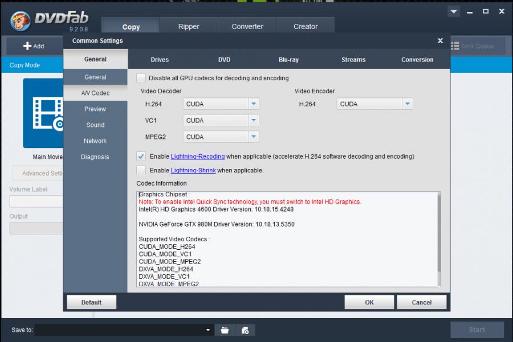The height and width of the screenshot is (342, 513).
Task: Open the Drives settings tab
Action: coord(160,60)
